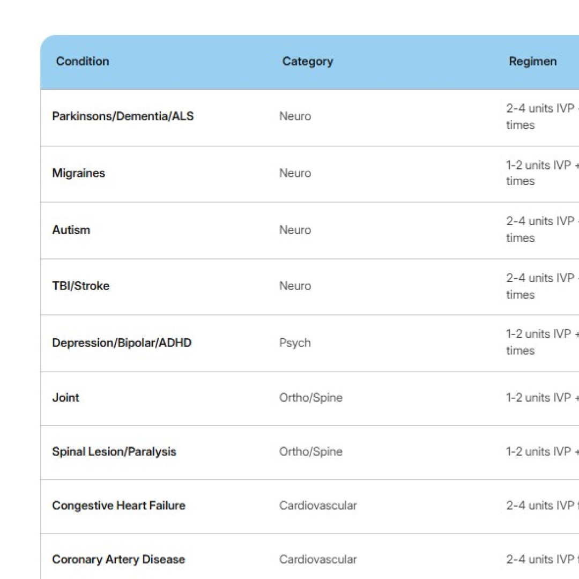This screenshot has height=579, width=579.
Task: Click the Psych category label
Action: (295, 343)
